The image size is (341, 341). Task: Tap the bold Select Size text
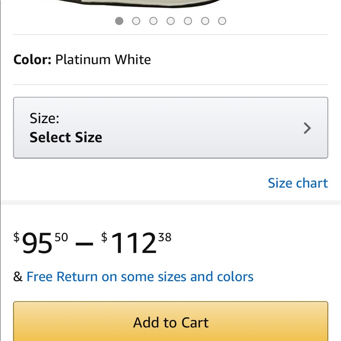click(x=66, y=137)
